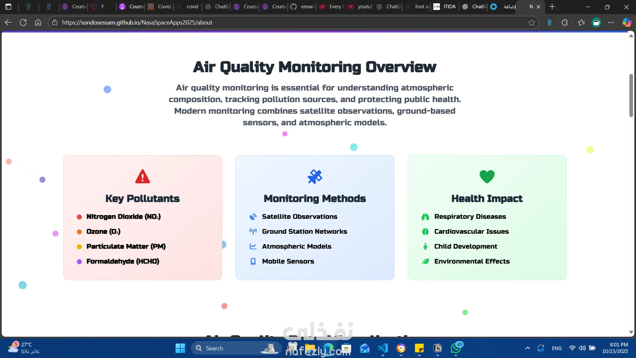Click the red dot beside Nitrogen Dioxide

click(x=79, y=217)
